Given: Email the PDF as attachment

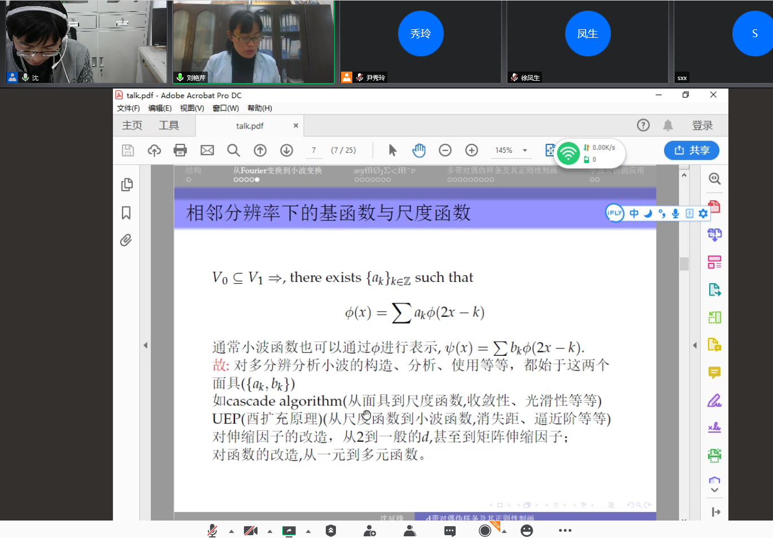Looking at the screenshot, I should (x=207, y=150).
